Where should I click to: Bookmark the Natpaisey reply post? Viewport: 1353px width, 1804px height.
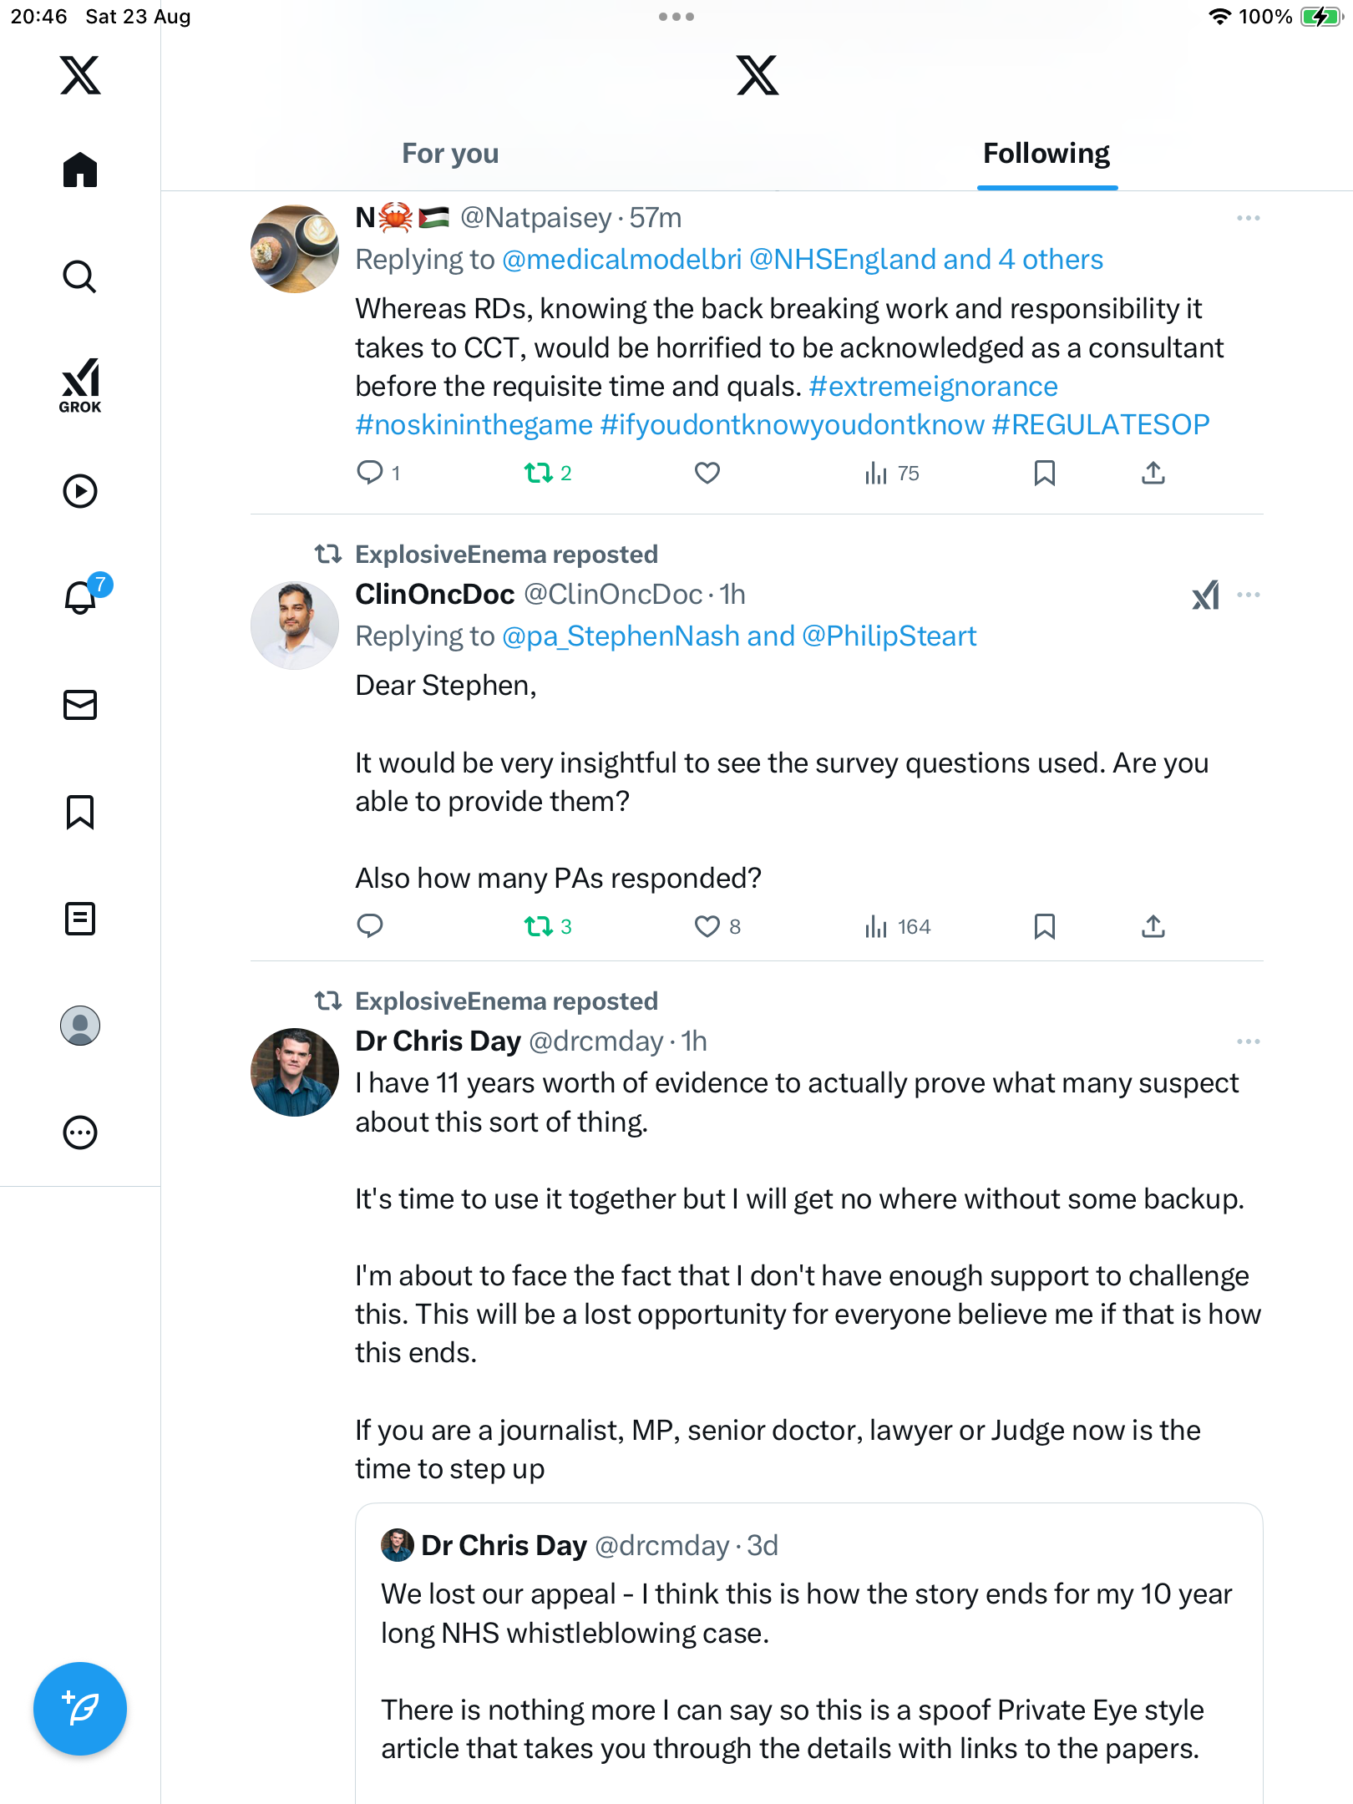[1044, 474]
